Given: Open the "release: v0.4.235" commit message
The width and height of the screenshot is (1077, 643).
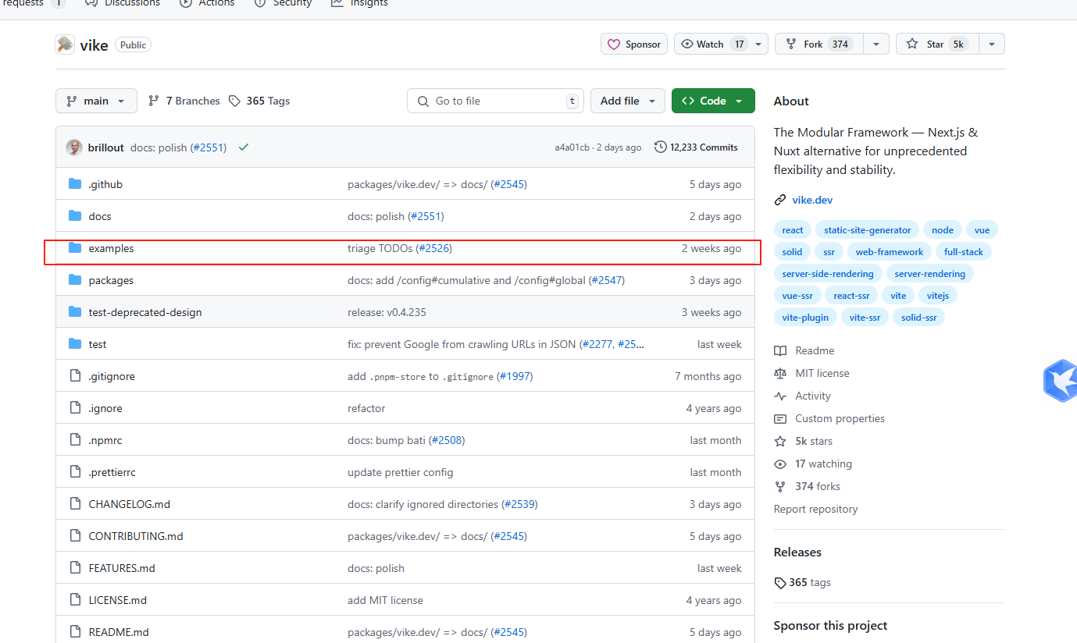Looking at the screenshot, I should 387,312.
